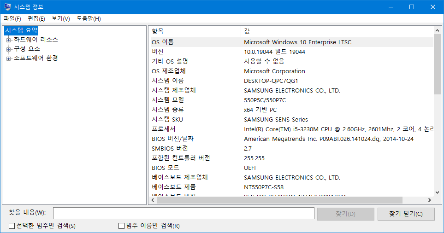Select the 포함된 컨트롤러 버전 row label
444x233 pixels.
tap(181, 158)
